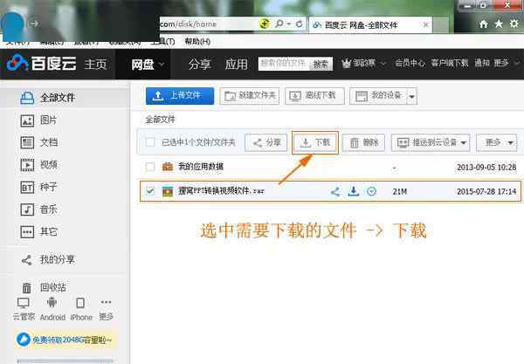Select the 其它 category icon
Screen dimensions: 524x364
(27, 232)
